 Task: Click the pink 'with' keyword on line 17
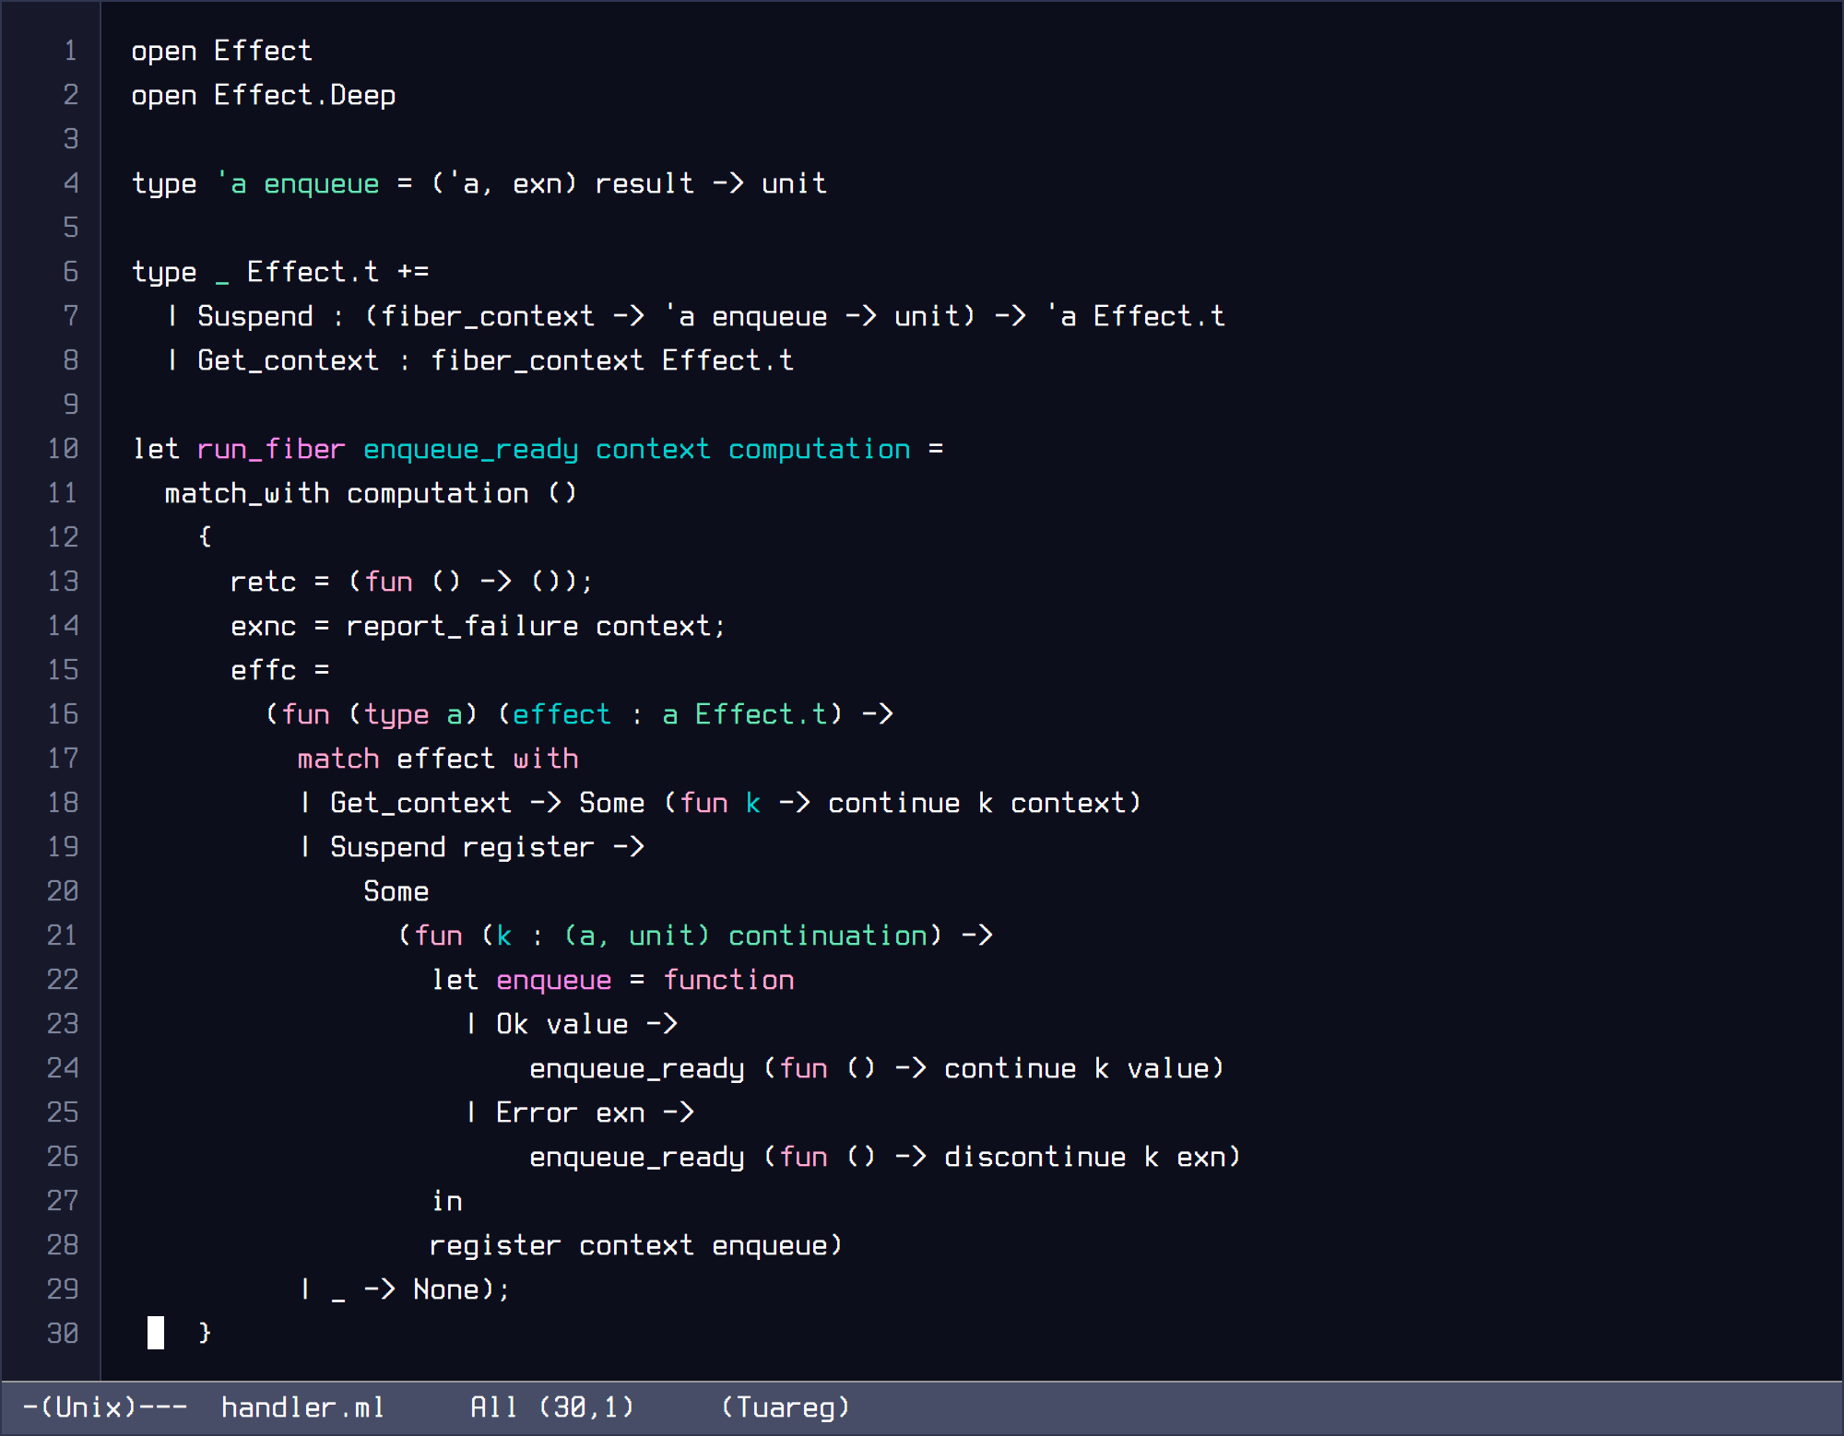tap(545, 759)
